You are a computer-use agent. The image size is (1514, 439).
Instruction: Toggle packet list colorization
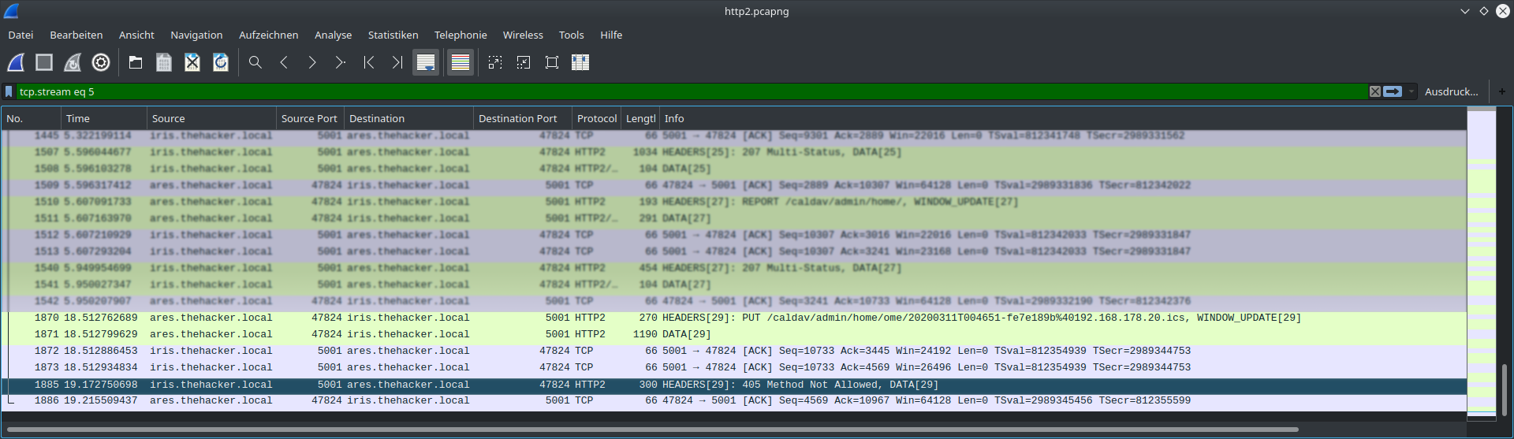(x=461, y=62)
